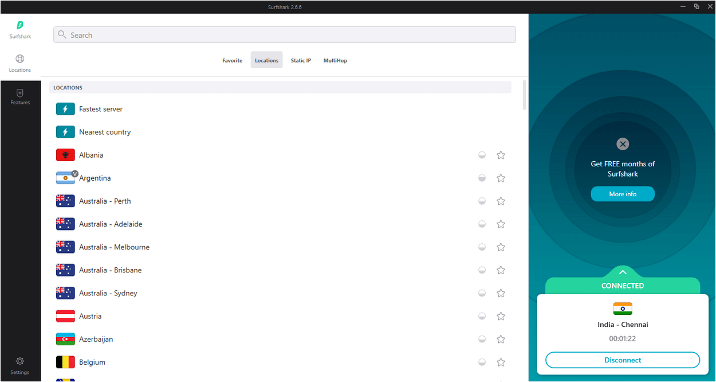Image resolution: width=716 pixels, height=382 pixels.
Task: Click the Austria flag icon
Action: tap(65, 316)
